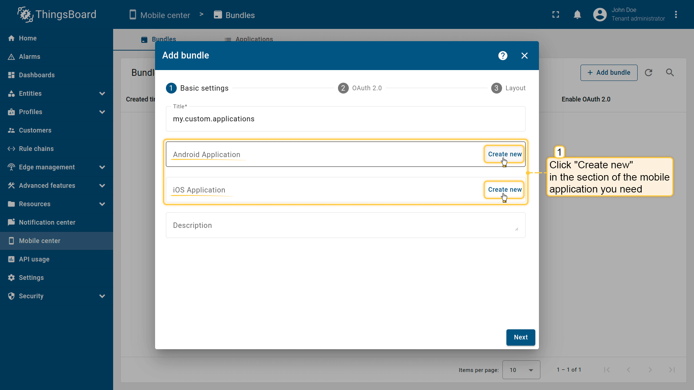Click ThingsBoard logo icon

[25, 14]
